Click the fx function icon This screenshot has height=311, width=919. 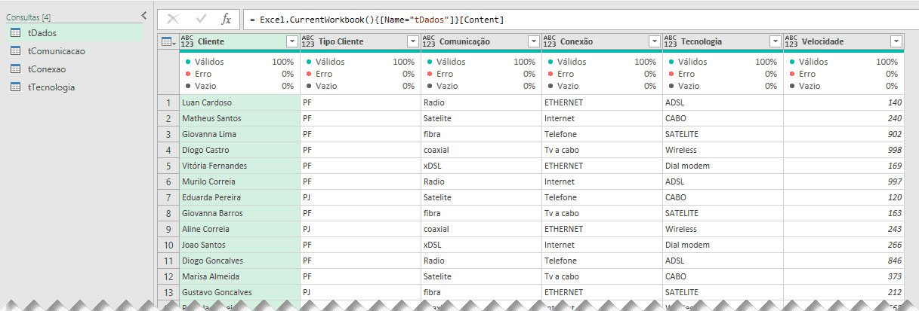tap(227, 19)
